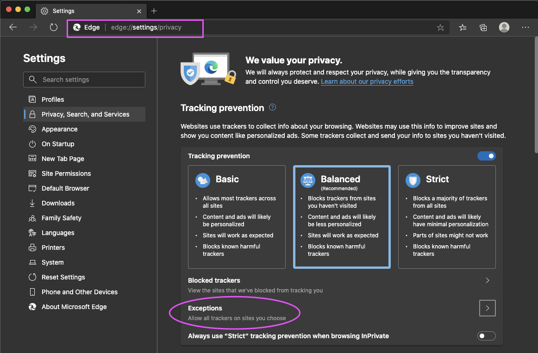Go to Appearance settings
This screenshot has height=353, width=538.
pyautogui.click(x=84, y=129)
